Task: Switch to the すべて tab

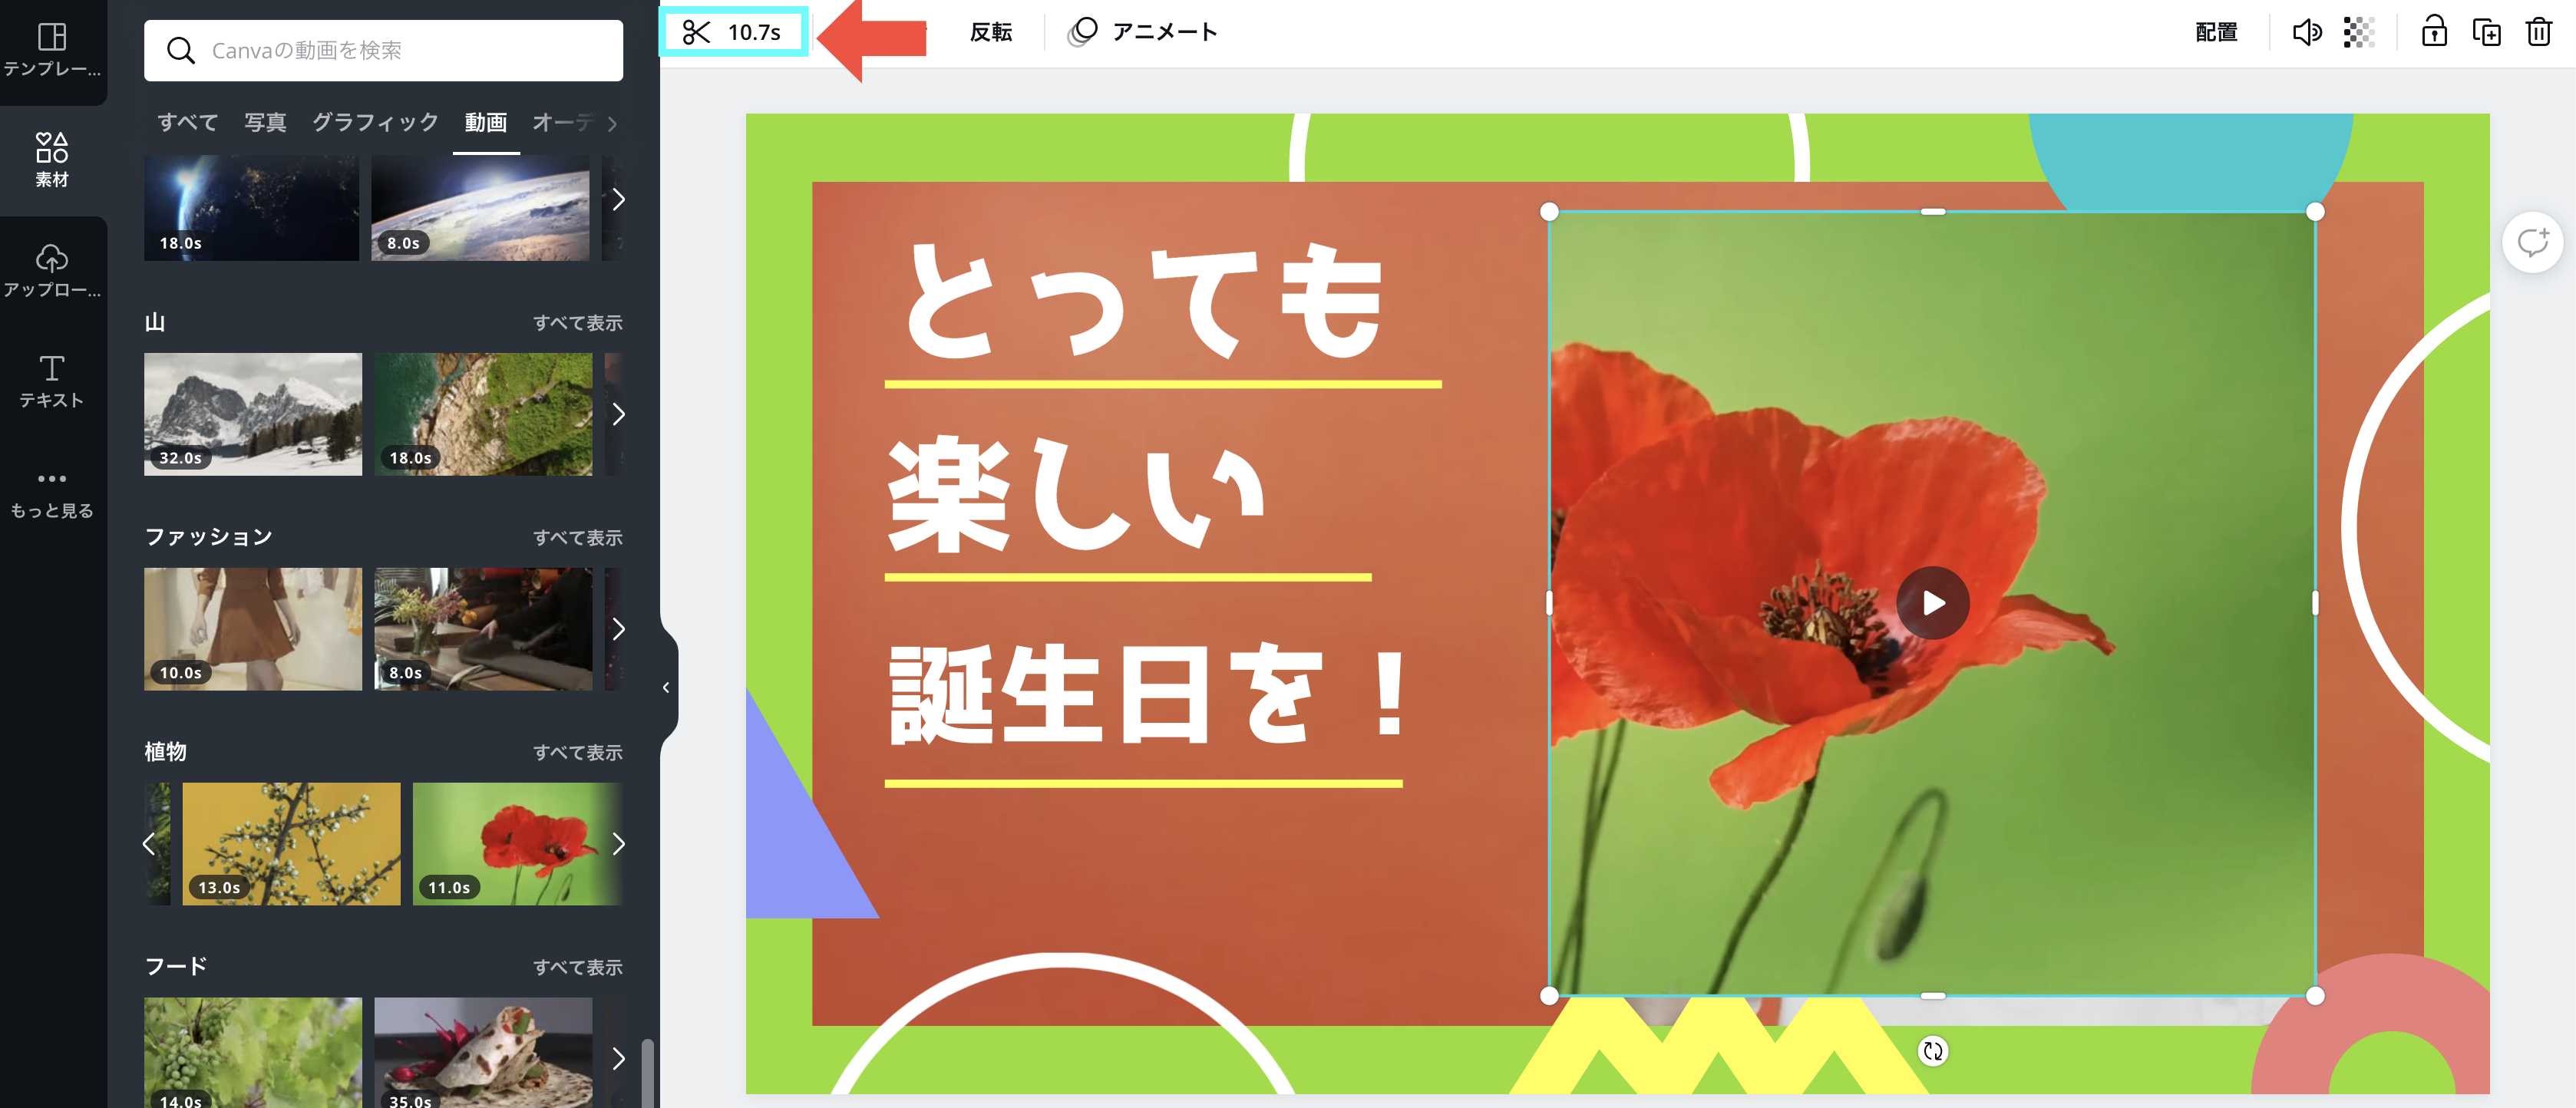Action: pyautogui.click(x=187, y=122)
